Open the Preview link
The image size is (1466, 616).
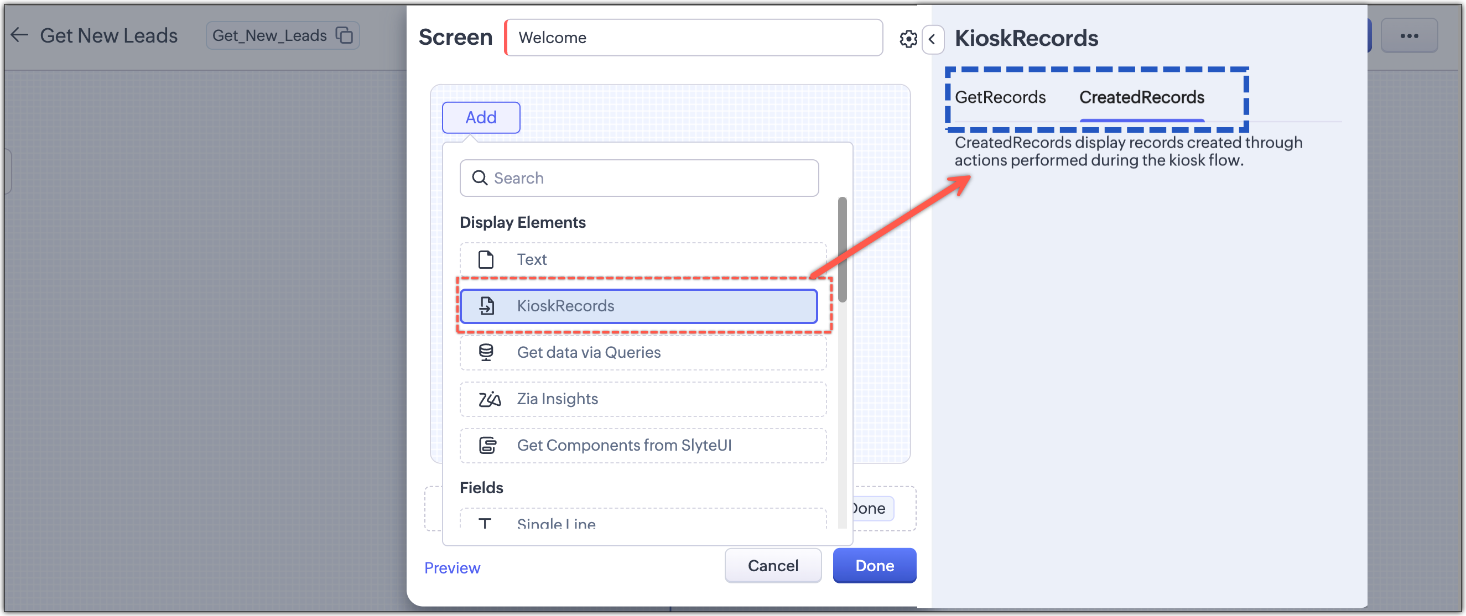(x=452, y=568)
